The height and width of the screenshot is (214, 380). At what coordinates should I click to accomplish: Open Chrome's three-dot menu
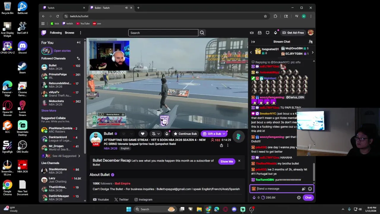[311, 16]
